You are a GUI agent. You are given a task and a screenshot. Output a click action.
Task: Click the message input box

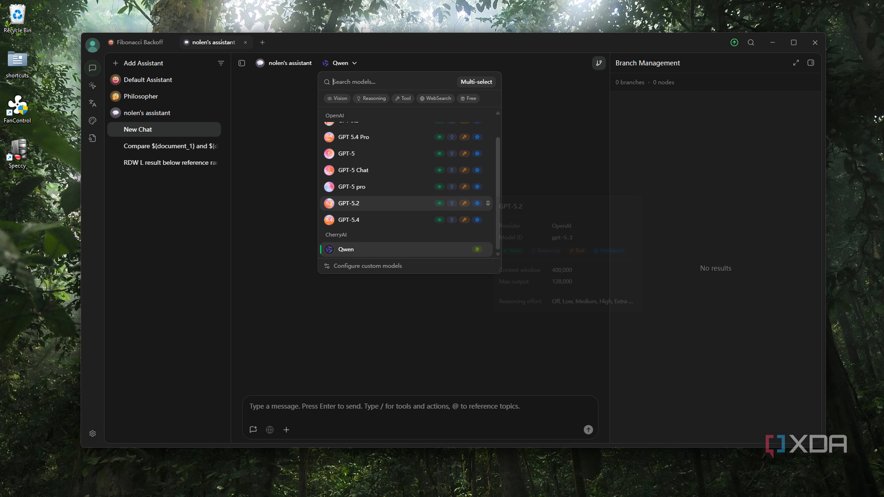point(420,406)
